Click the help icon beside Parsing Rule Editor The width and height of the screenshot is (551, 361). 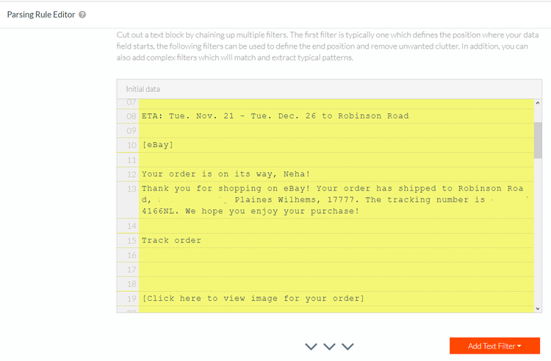[x=82, y=15]
